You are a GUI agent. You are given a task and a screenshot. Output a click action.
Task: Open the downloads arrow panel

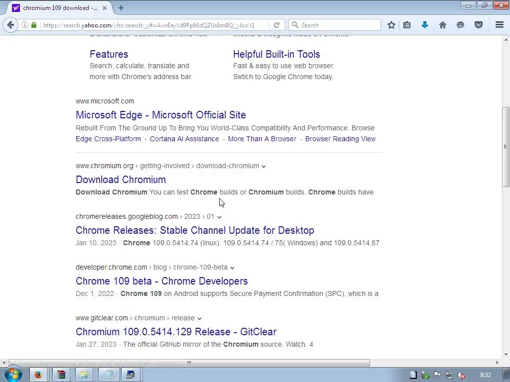(x=425, y=25)
